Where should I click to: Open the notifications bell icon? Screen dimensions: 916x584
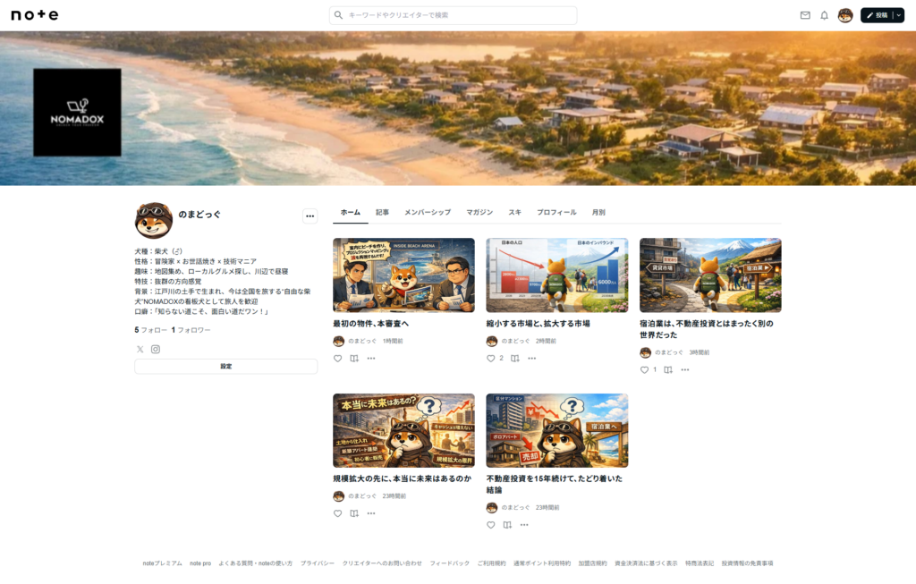(x=824, y=14)
